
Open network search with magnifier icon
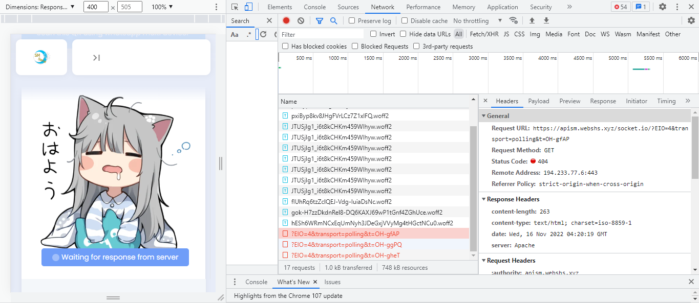tap(333, 21)
